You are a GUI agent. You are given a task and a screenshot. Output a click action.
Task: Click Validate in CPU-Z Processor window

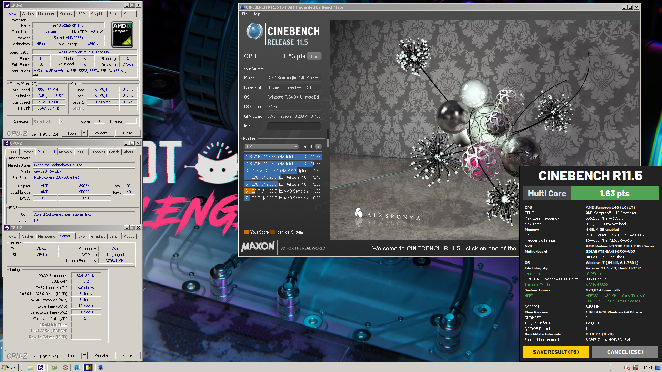[101, 133]
